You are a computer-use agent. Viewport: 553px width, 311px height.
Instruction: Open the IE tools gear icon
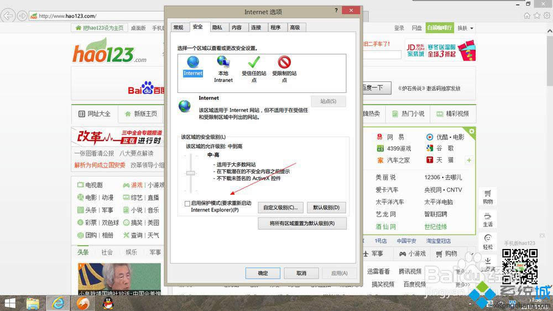547,15
